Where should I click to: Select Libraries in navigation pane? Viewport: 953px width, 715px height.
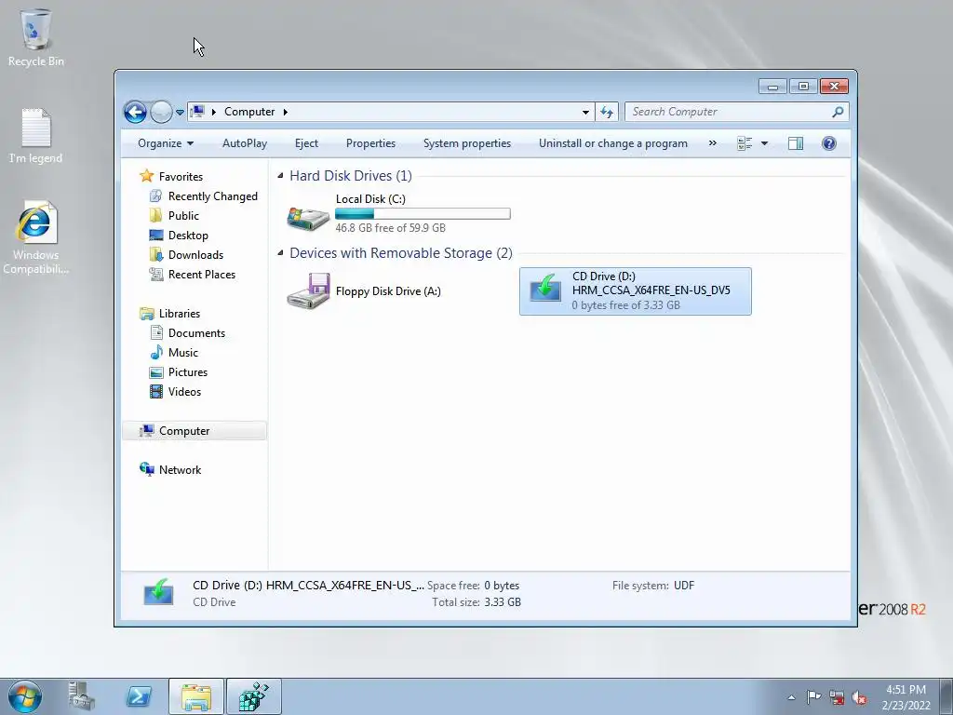click(180, 314)
